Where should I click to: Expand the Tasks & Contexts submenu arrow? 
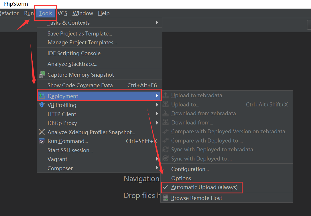[x=157, y=23]
